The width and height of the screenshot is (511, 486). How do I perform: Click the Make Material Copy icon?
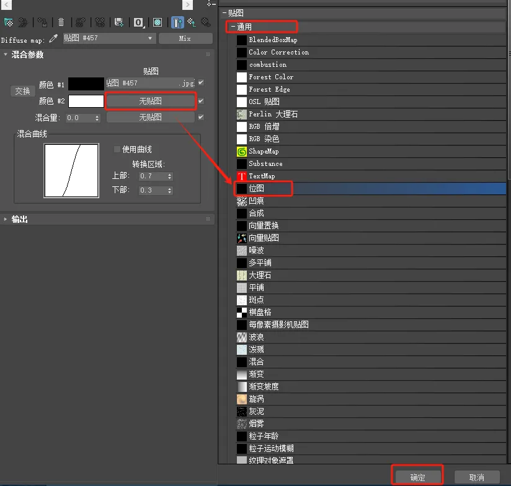pyautogui.click(x=80, y=22)
